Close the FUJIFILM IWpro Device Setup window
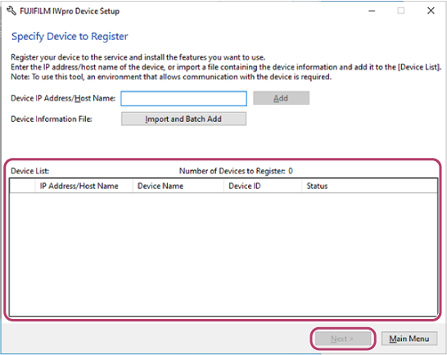Viewport: 447px width, 355px height. (x=431, y=11)
